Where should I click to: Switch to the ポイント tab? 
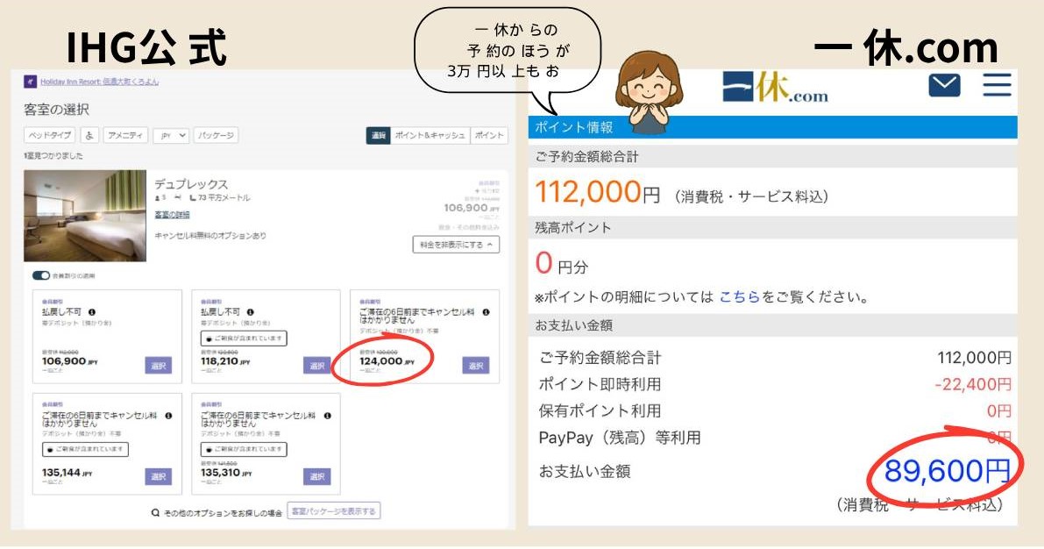pos(489,135)
